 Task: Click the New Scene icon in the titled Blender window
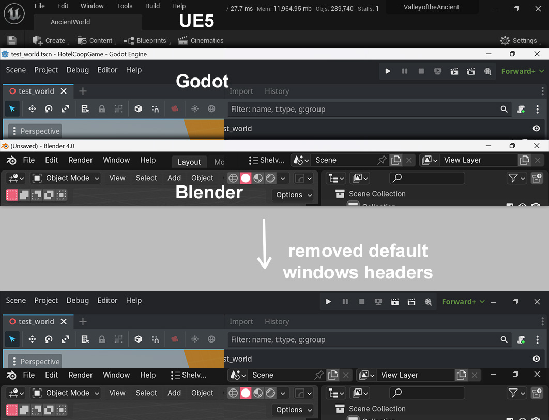[396, 160]
